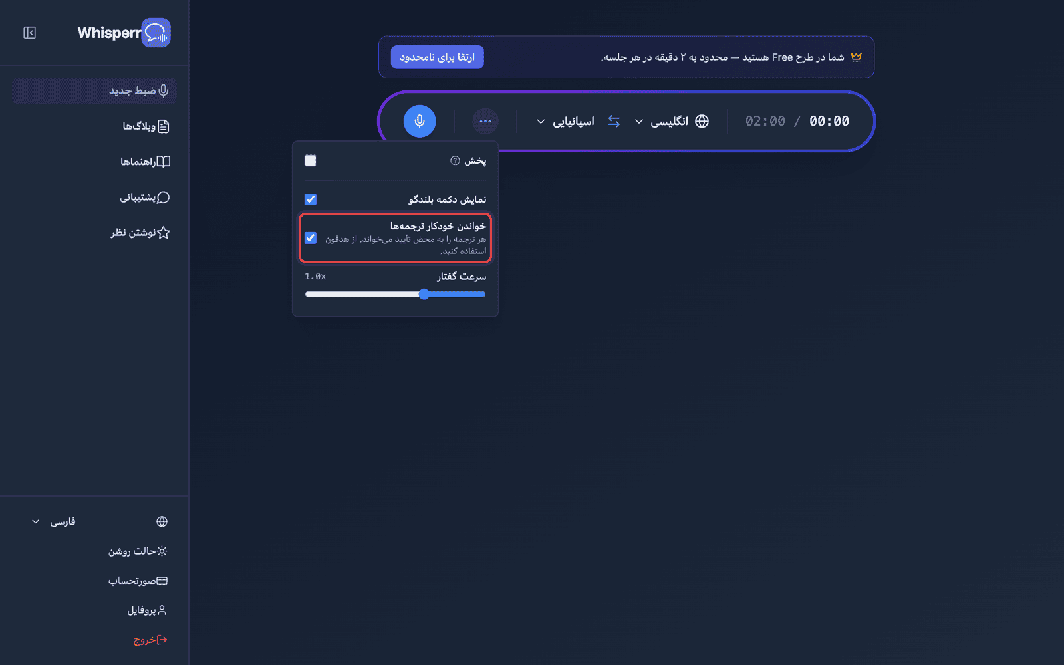Click the auto-read description mentioning هدفون
The image size is (1064, 665).
tap(406, 245)
